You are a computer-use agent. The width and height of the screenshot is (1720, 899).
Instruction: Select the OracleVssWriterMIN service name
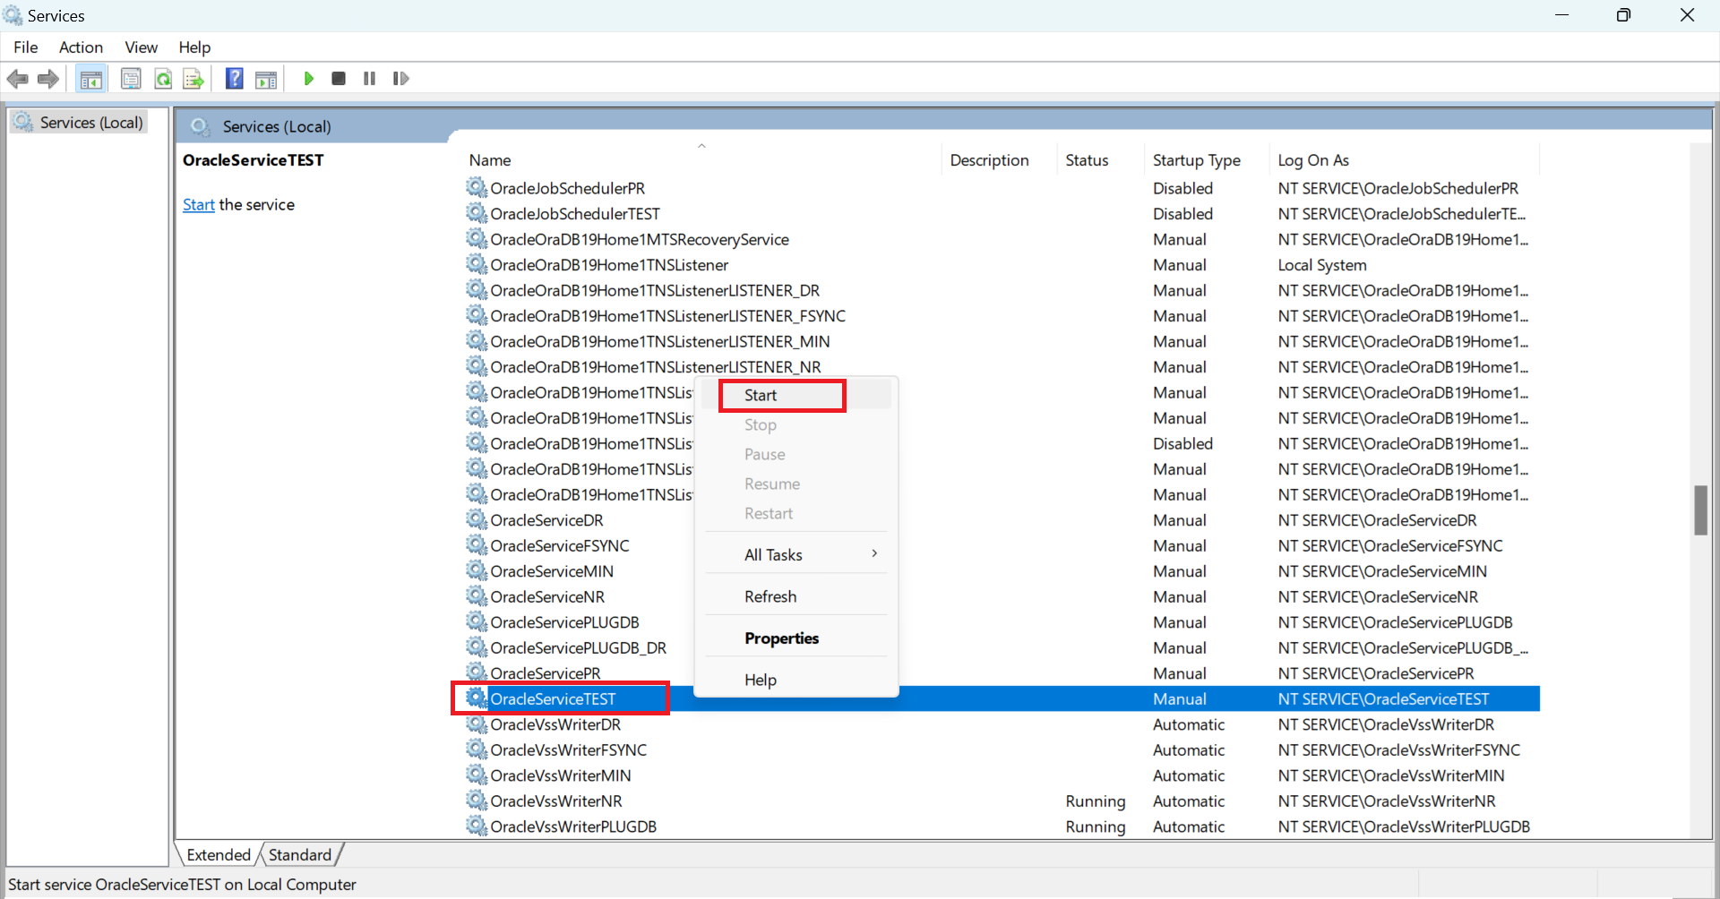[x=561, y=775]
